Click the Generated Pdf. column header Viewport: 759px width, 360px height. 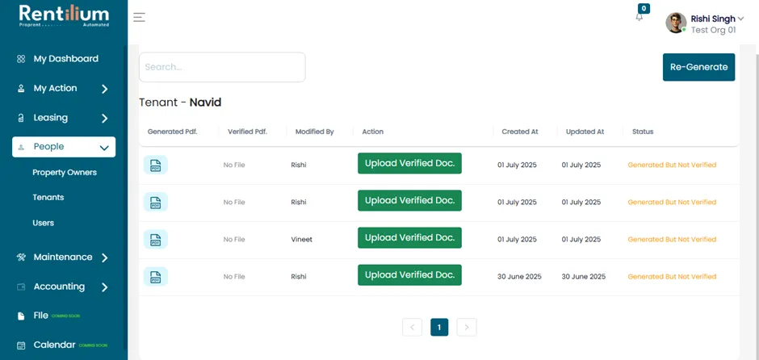172,132
